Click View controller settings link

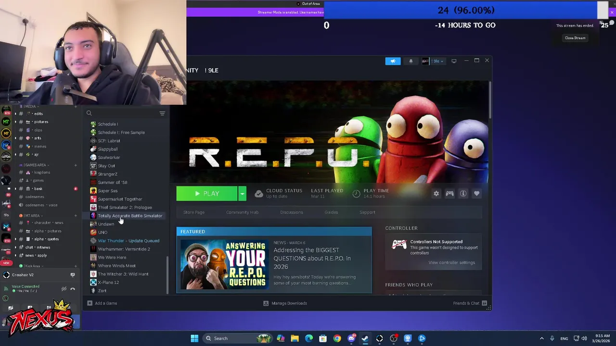pyautogui.click(x=451, y=262)
